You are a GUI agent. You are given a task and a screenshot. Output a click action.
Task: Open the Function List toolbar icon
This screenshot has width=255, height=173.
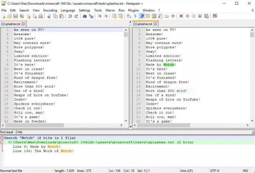(x=160, y=16)
